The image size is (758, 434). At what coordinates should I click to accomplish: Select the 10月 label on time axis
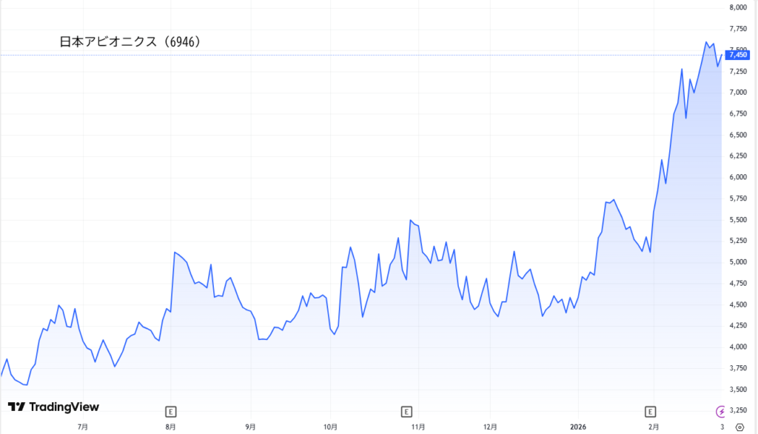(331, 427)
